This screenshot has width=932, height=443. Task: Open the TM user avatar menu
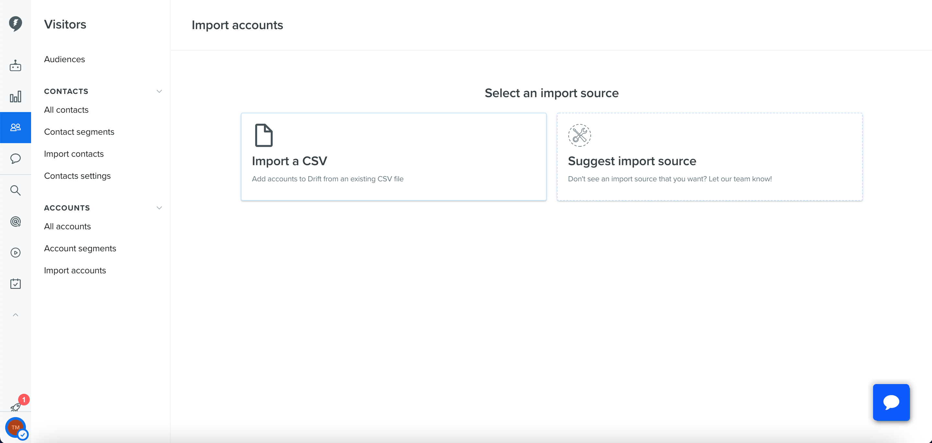tap(15, 427)
